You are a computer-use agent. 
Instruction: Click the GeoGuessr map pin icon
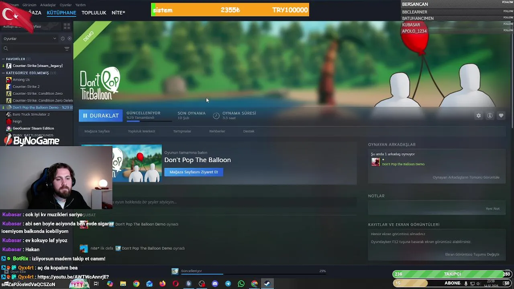9,128
